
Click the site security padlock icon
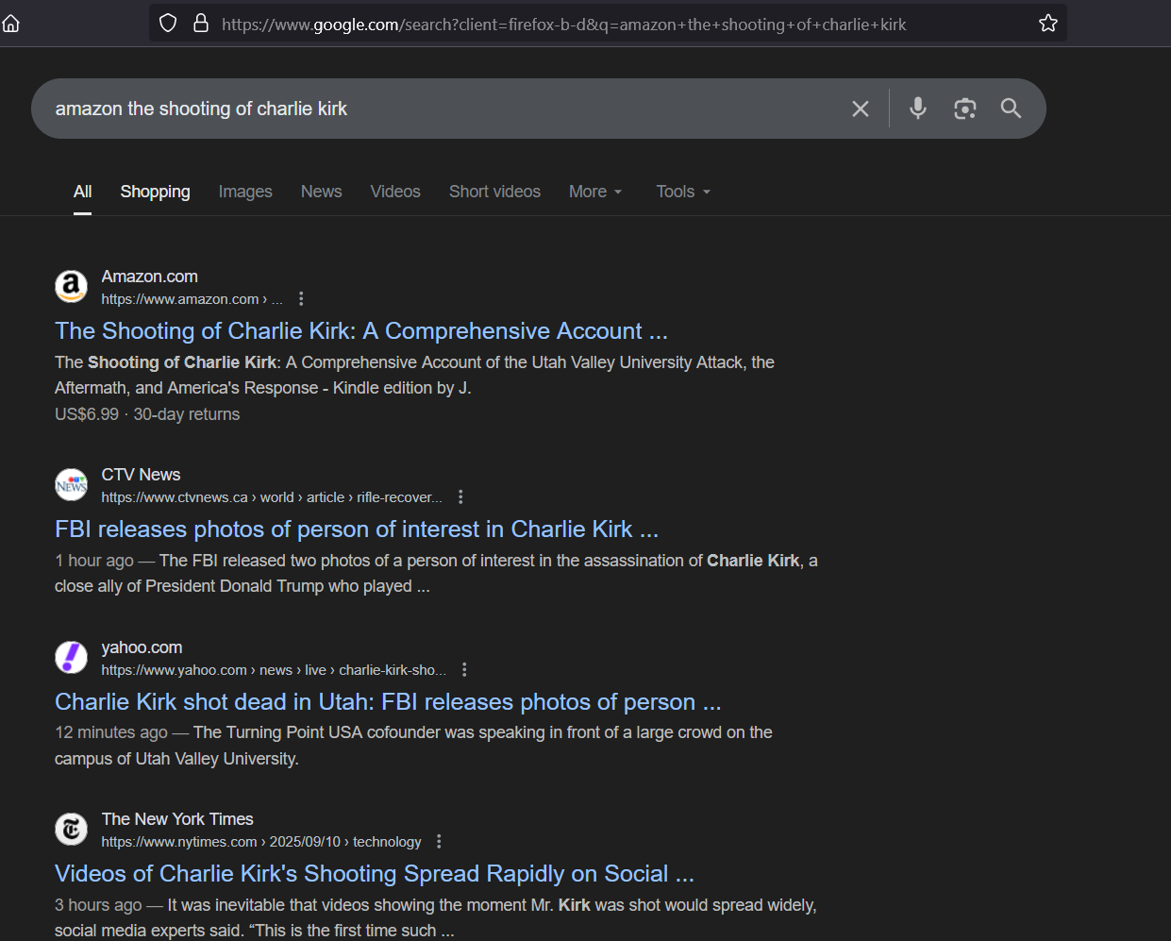[x=201, y=24]
